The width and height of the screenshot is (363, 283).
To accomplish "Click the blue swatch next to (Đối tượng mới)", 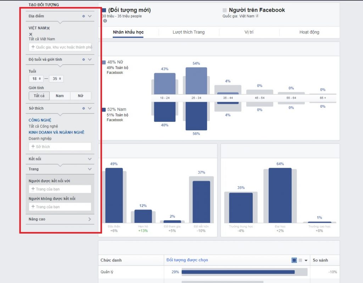I will (x=104, y=10).
